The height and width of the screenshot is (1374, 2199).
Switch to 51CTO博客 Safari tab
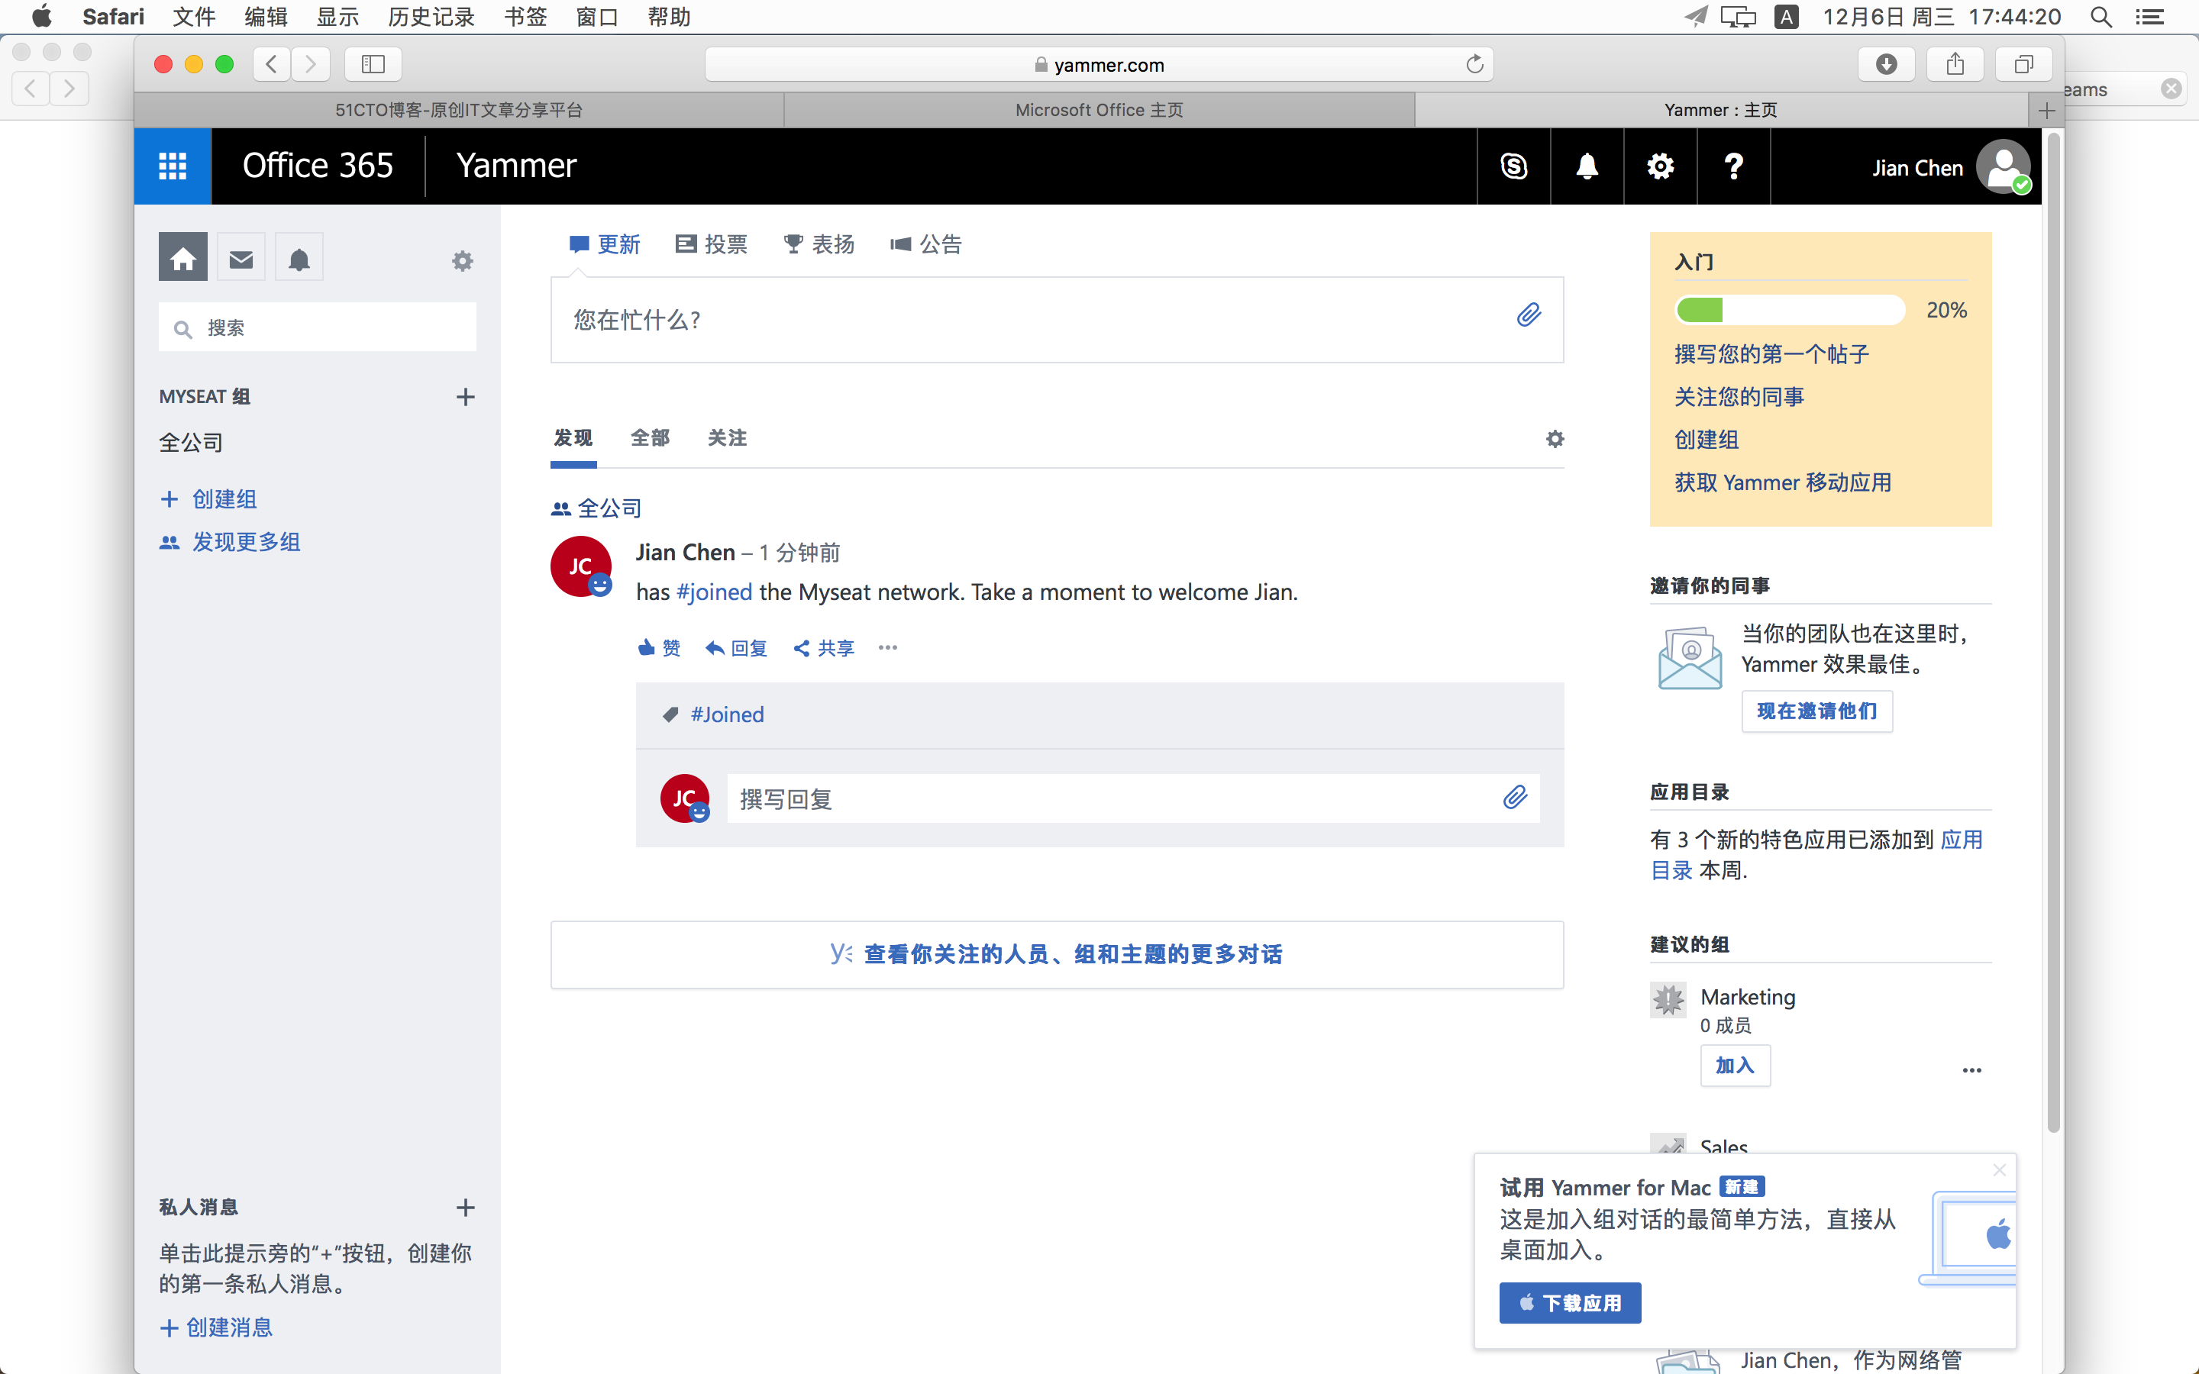459,110
